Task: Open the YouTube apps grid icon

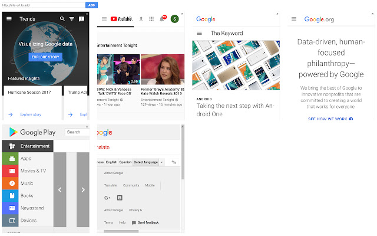Action: click(x=151, y=19)
